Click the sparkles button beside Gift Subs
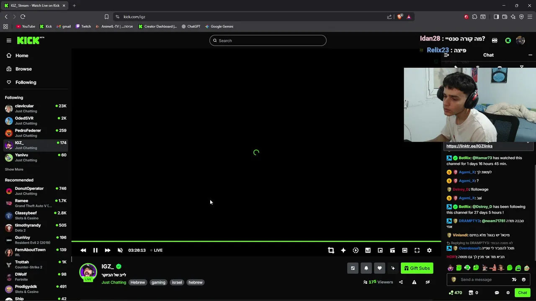Viewport: 536px width, 301px height. [x=393, y=268]
